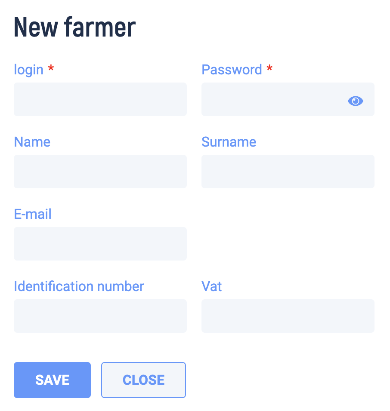Click the "Surname" field label

(229, 142)
